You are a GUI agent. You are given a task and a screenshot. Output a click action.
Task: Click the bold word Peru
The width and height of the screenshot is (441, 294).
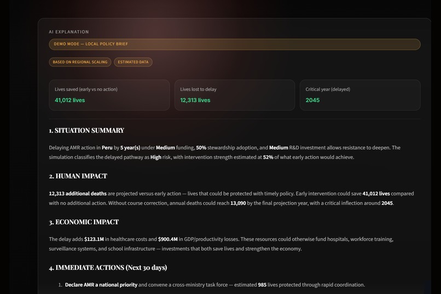pos(107,148)
